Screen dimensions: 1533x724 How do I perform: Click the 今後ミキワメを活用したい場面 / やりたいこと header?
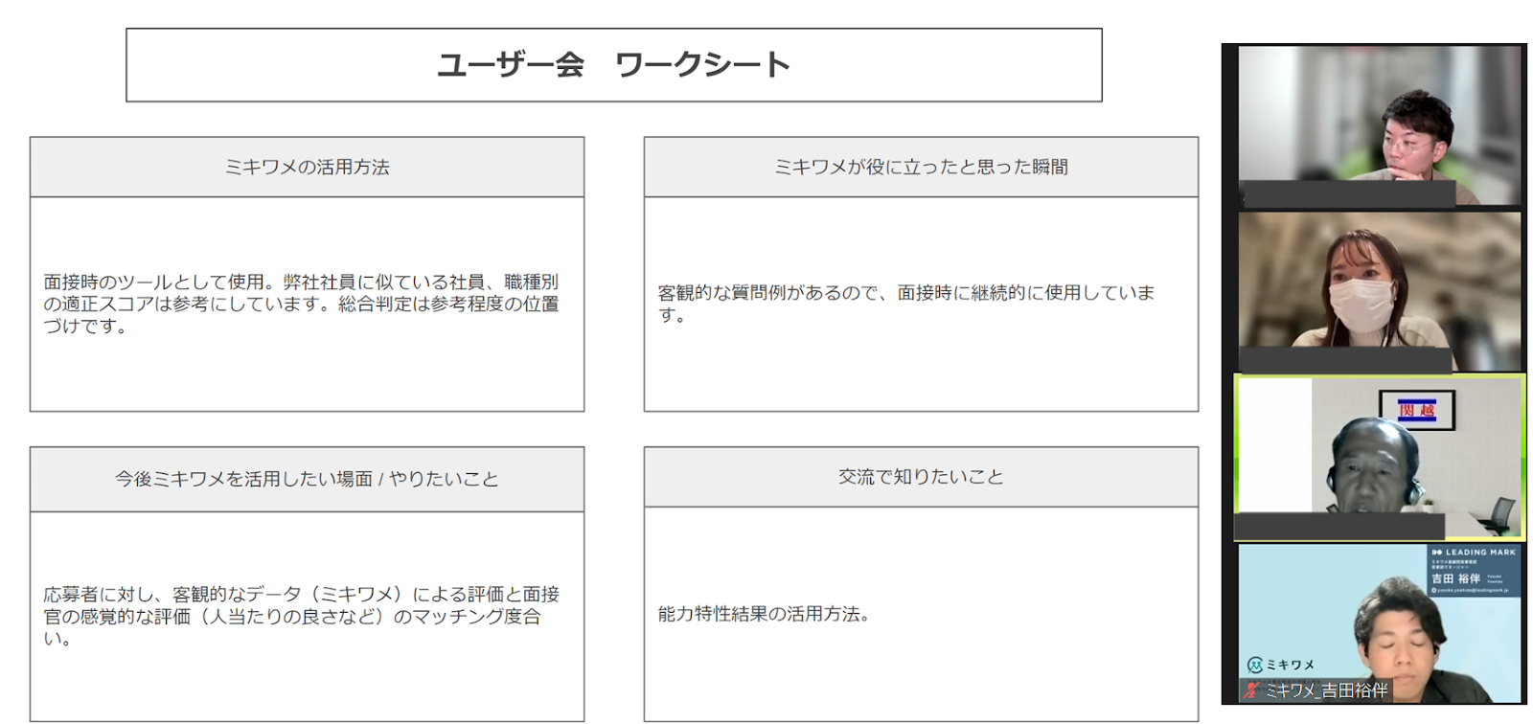307,479
